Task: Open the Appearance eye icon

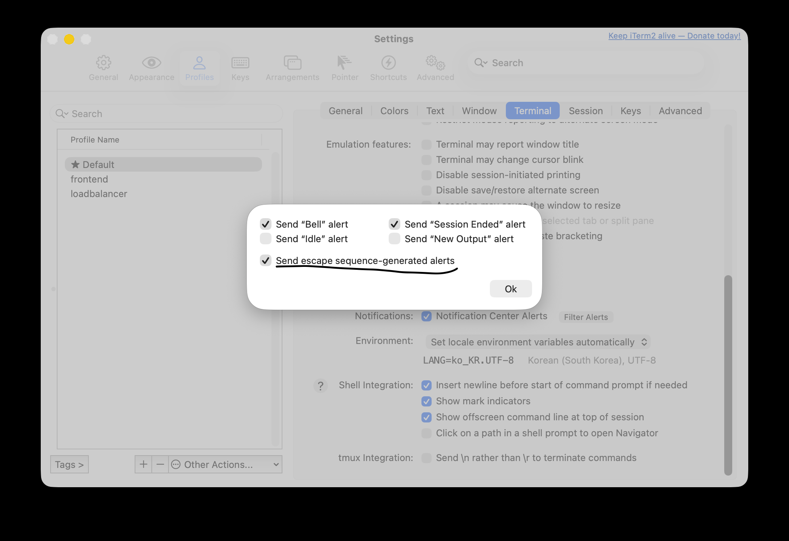Action: [151, 63]
